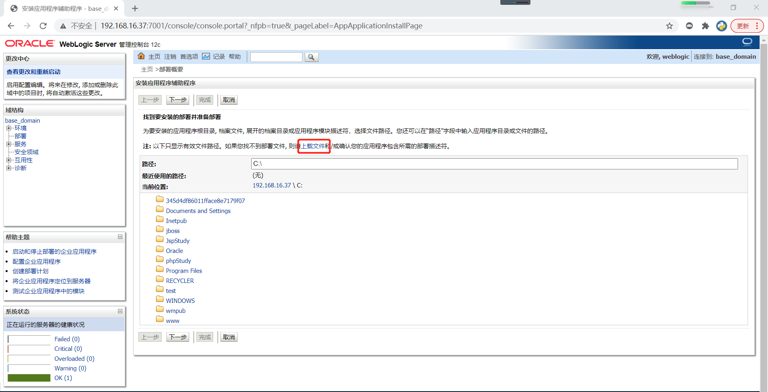
Task: Expand the 服务 tree node
Action: click(x=9, y=144)
